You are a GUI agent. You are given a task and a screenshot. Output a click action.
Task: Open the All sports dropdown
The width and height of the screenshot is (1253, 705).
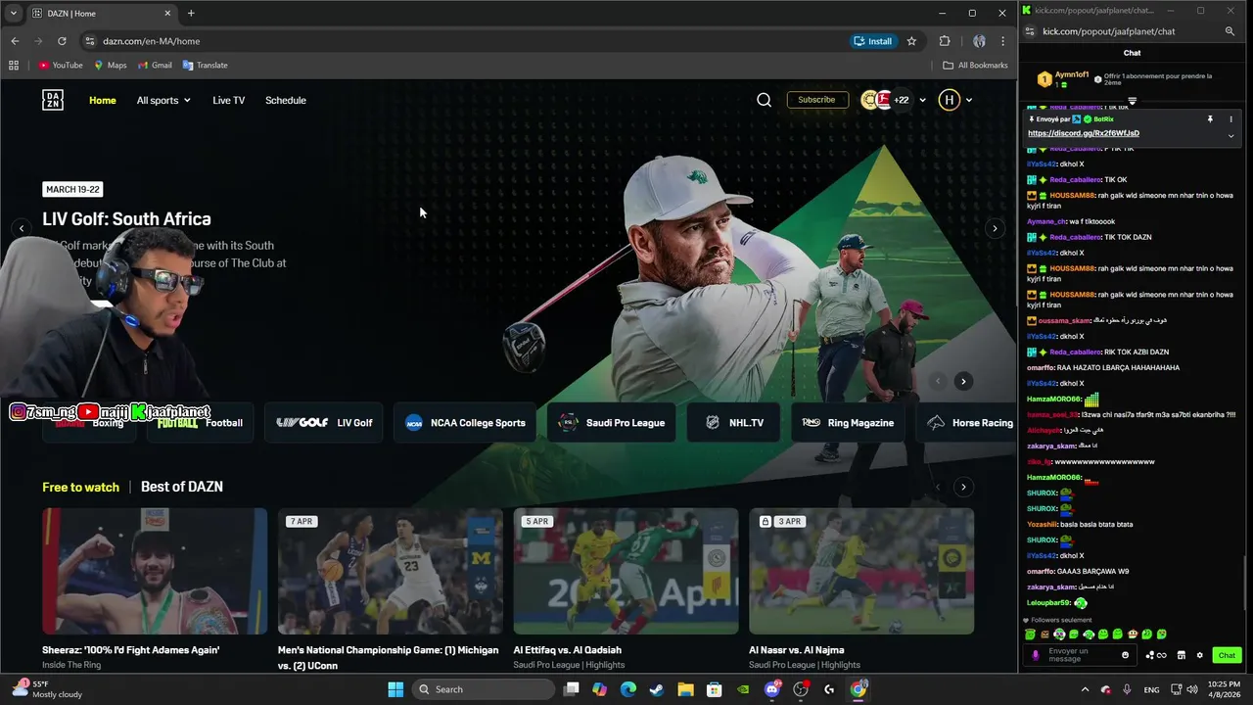coord(163,100)
